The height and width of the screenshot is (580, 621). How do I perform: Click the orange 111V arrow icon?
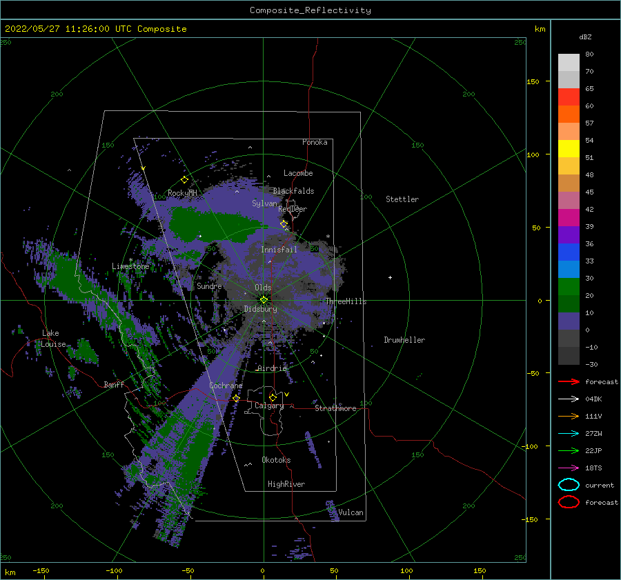[569, 416]
